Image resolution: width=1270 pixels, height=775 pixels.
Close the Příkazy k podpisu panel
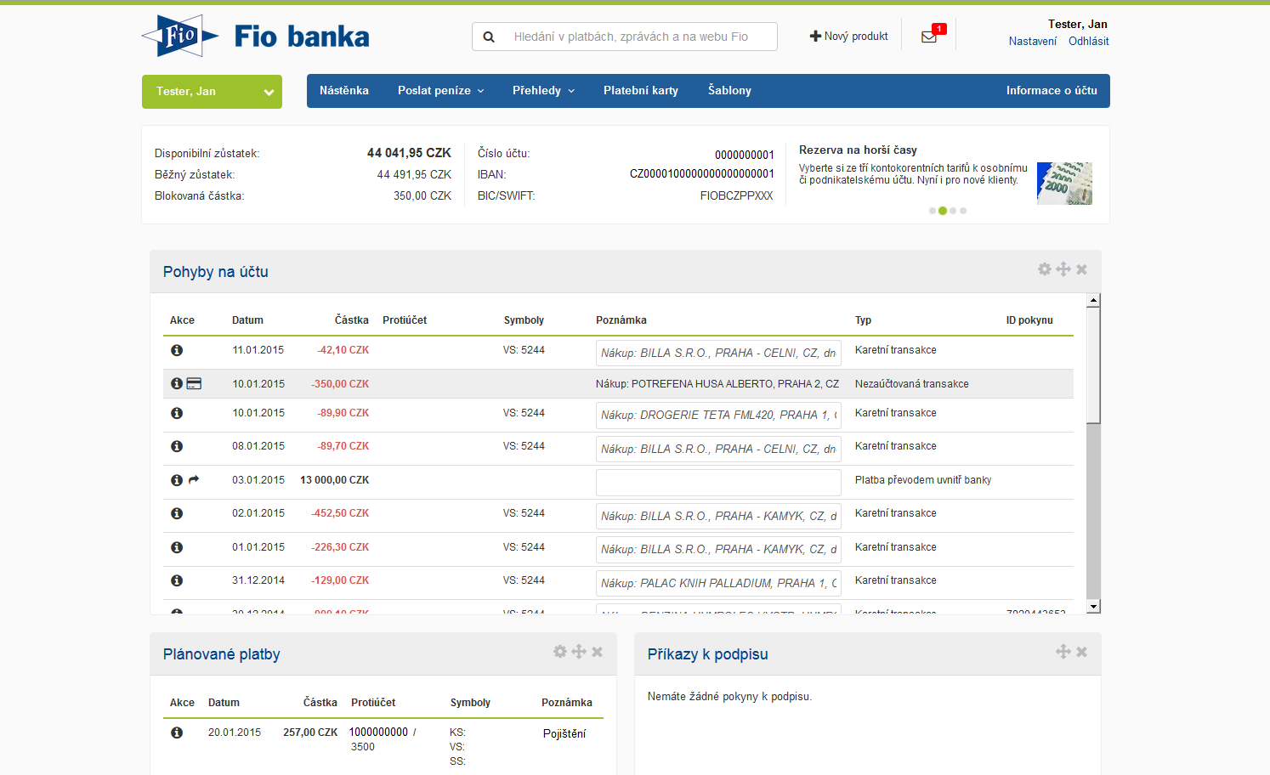tap(1081, 652)
